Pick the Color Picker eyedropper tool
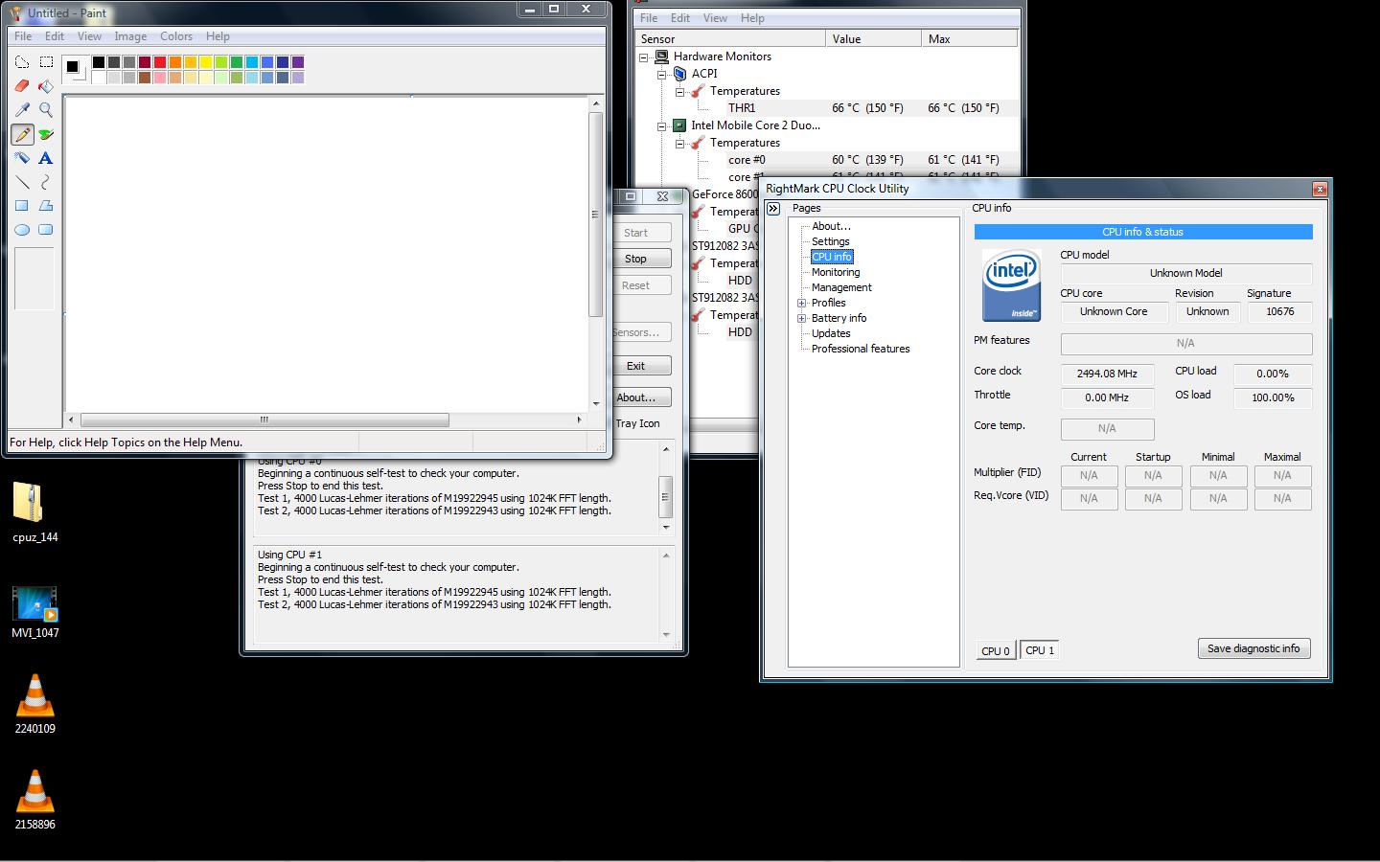The height and width of the screenshot is (862, 1380). (22, 110)
